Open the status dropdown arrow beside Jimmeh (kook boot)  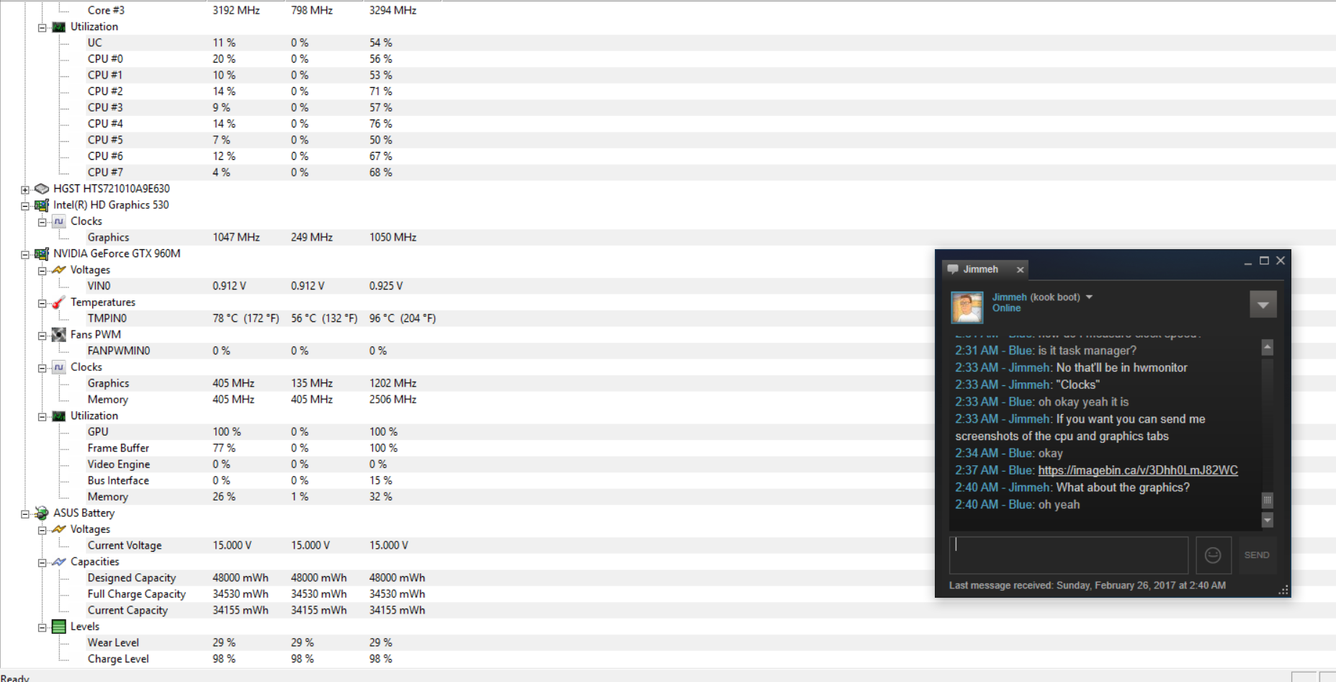pyautogui.click(x=1089, y=297)
